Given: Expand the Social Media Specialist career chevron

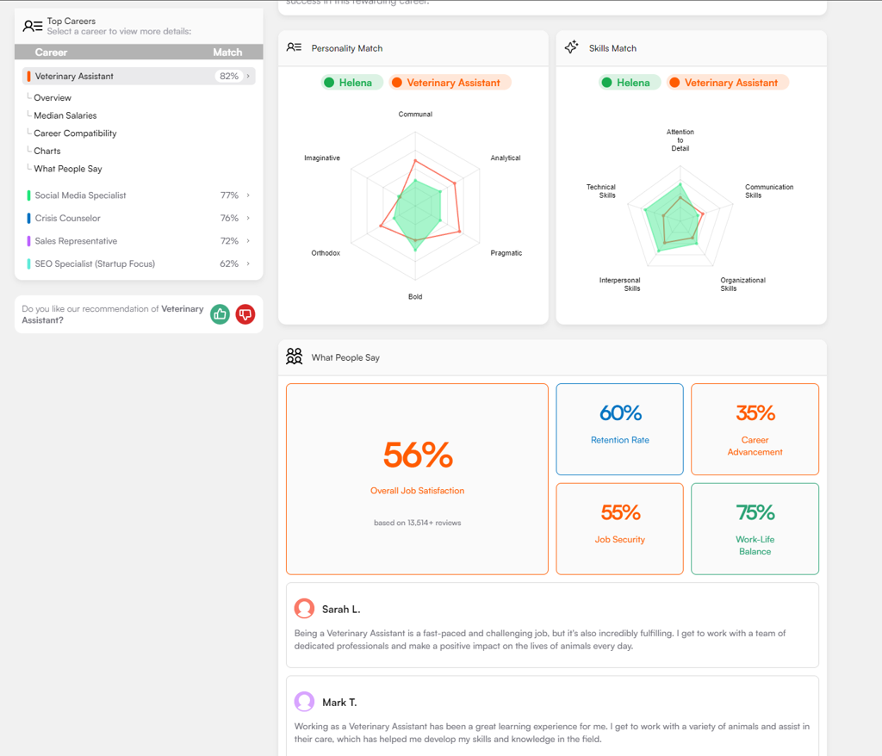Looking at the screenshot, I should tap(248, 195).
